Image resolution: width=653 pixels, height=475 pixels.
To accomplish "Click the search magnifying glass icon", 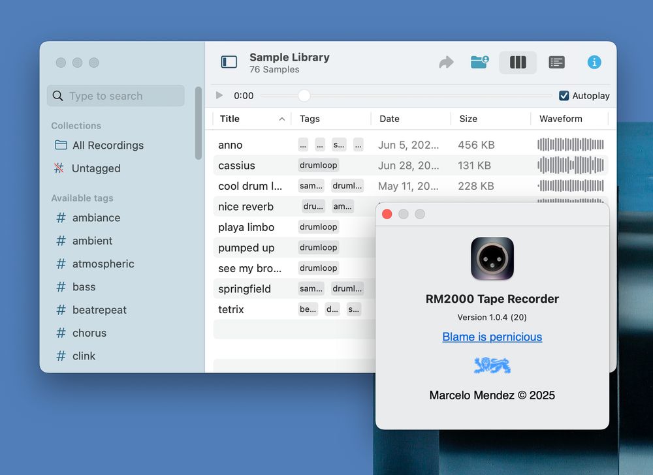I will pyautogui.click(x=58, y=96).
